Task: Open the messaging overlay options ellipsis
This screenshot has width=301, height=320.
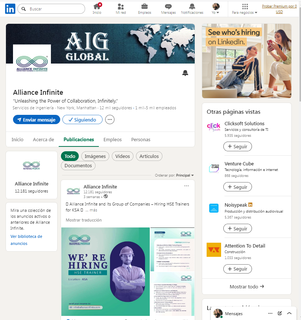Action: [x=270, y=313]
